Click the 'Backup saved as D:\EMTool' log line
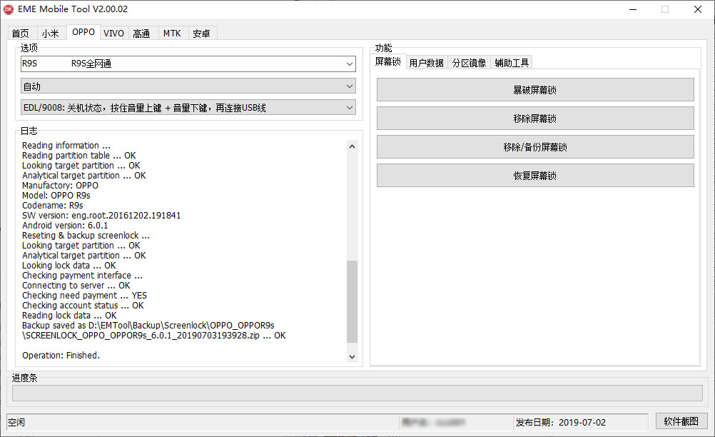This screenshot has width=715, height=437. click(148, 325)
